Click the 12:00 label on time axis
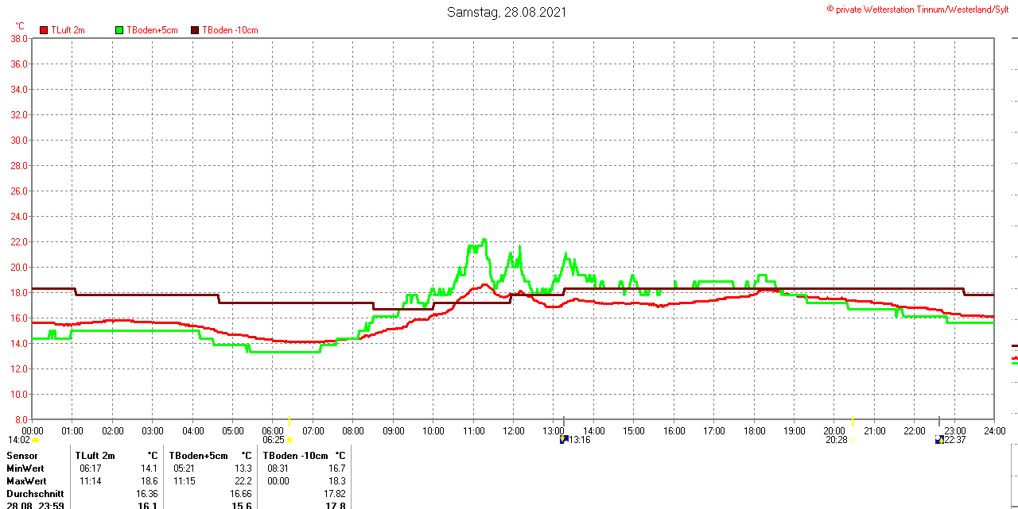 pos(513,431)
